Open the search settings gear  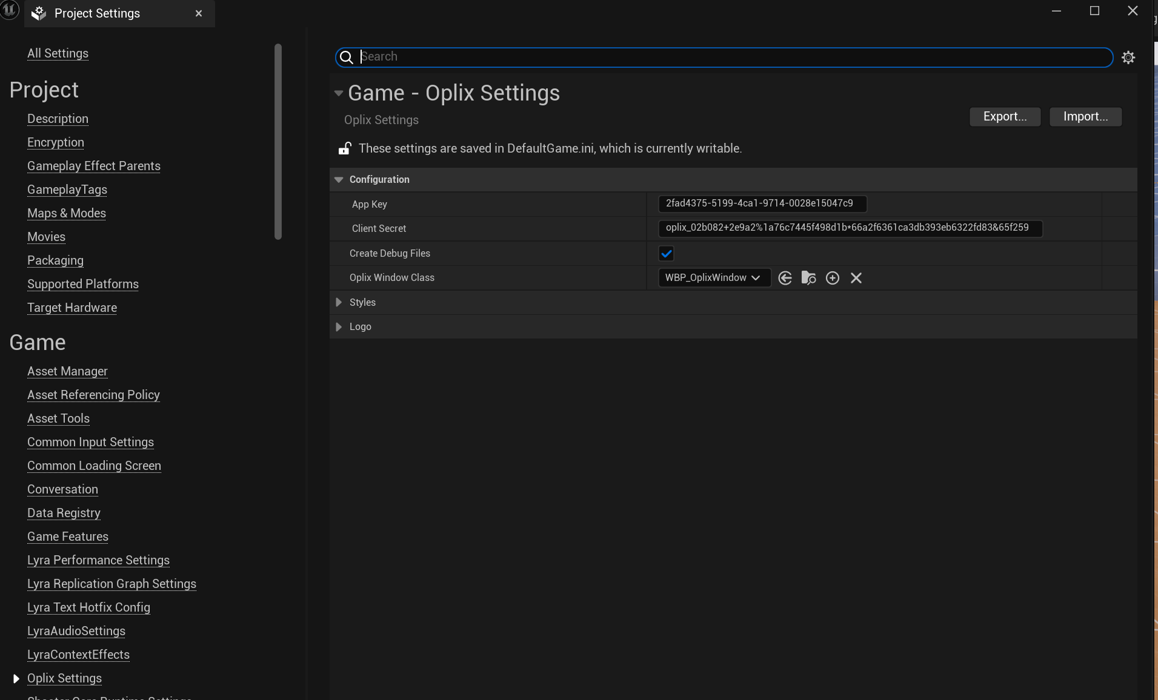coord(1128,57)
